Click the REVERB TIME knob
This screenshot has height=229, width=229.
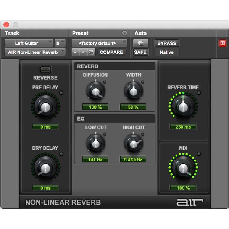point(183,106)
